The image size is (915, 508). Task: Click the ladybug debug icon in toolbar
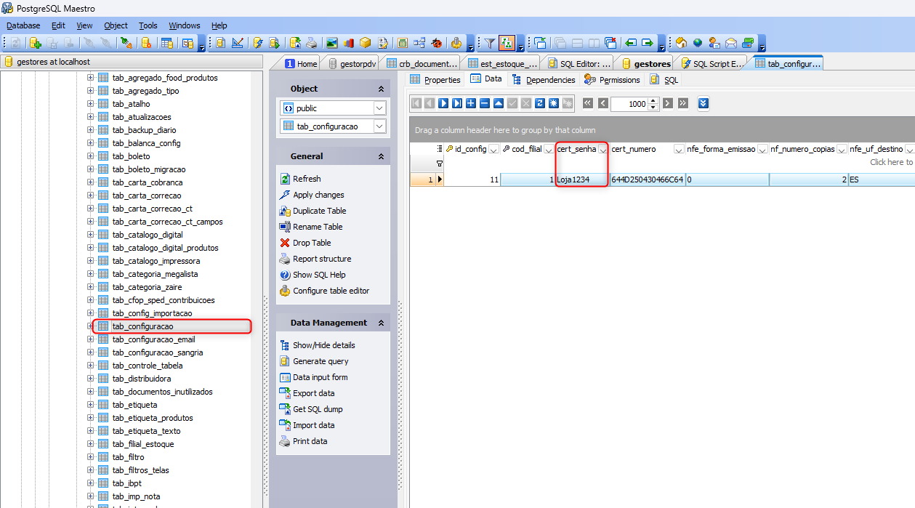pos(436,43)
